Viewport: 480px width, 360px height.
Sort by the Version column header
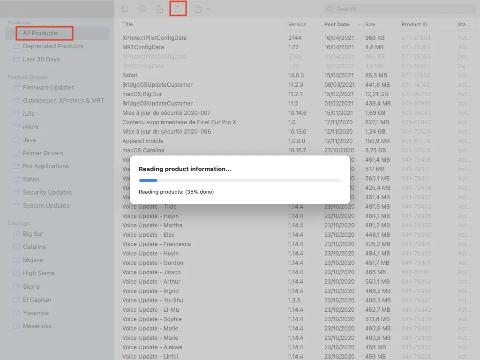(297, 24)
